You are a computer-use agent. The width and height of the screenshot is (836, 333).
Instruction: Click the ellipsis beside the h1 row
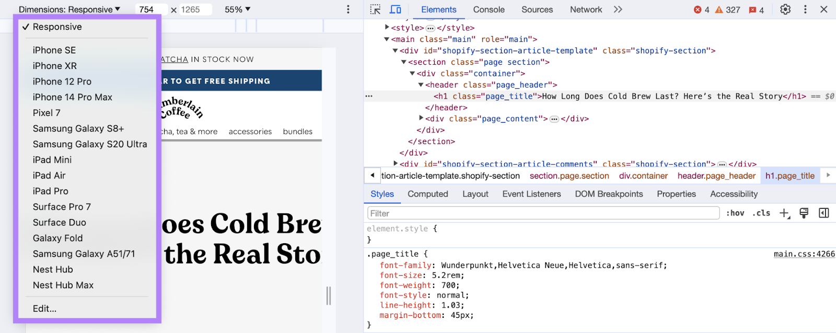369,96
